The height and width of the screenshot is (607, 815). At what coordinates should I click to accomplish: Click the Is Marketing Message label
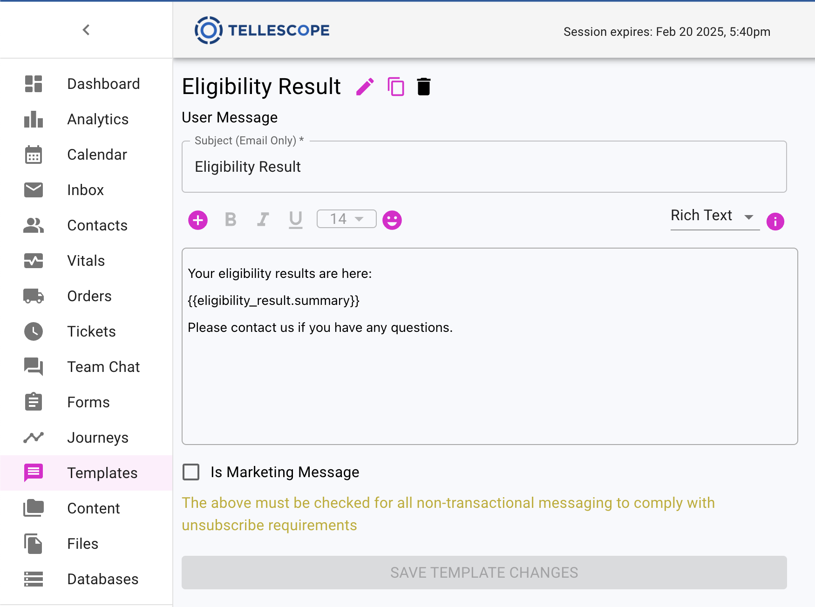(x=285, y=472)
